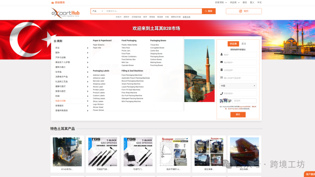This screenshot has width=315, height=177.
Task: Click the 提交 submit button
Action: (238, 114)
